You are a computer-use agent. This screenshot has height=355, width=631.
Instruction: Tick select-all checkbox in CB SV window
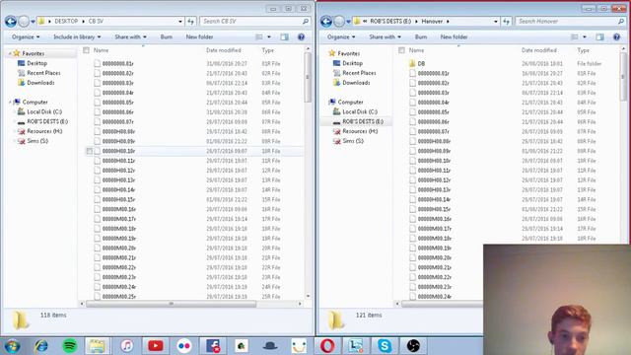[86, 50]
